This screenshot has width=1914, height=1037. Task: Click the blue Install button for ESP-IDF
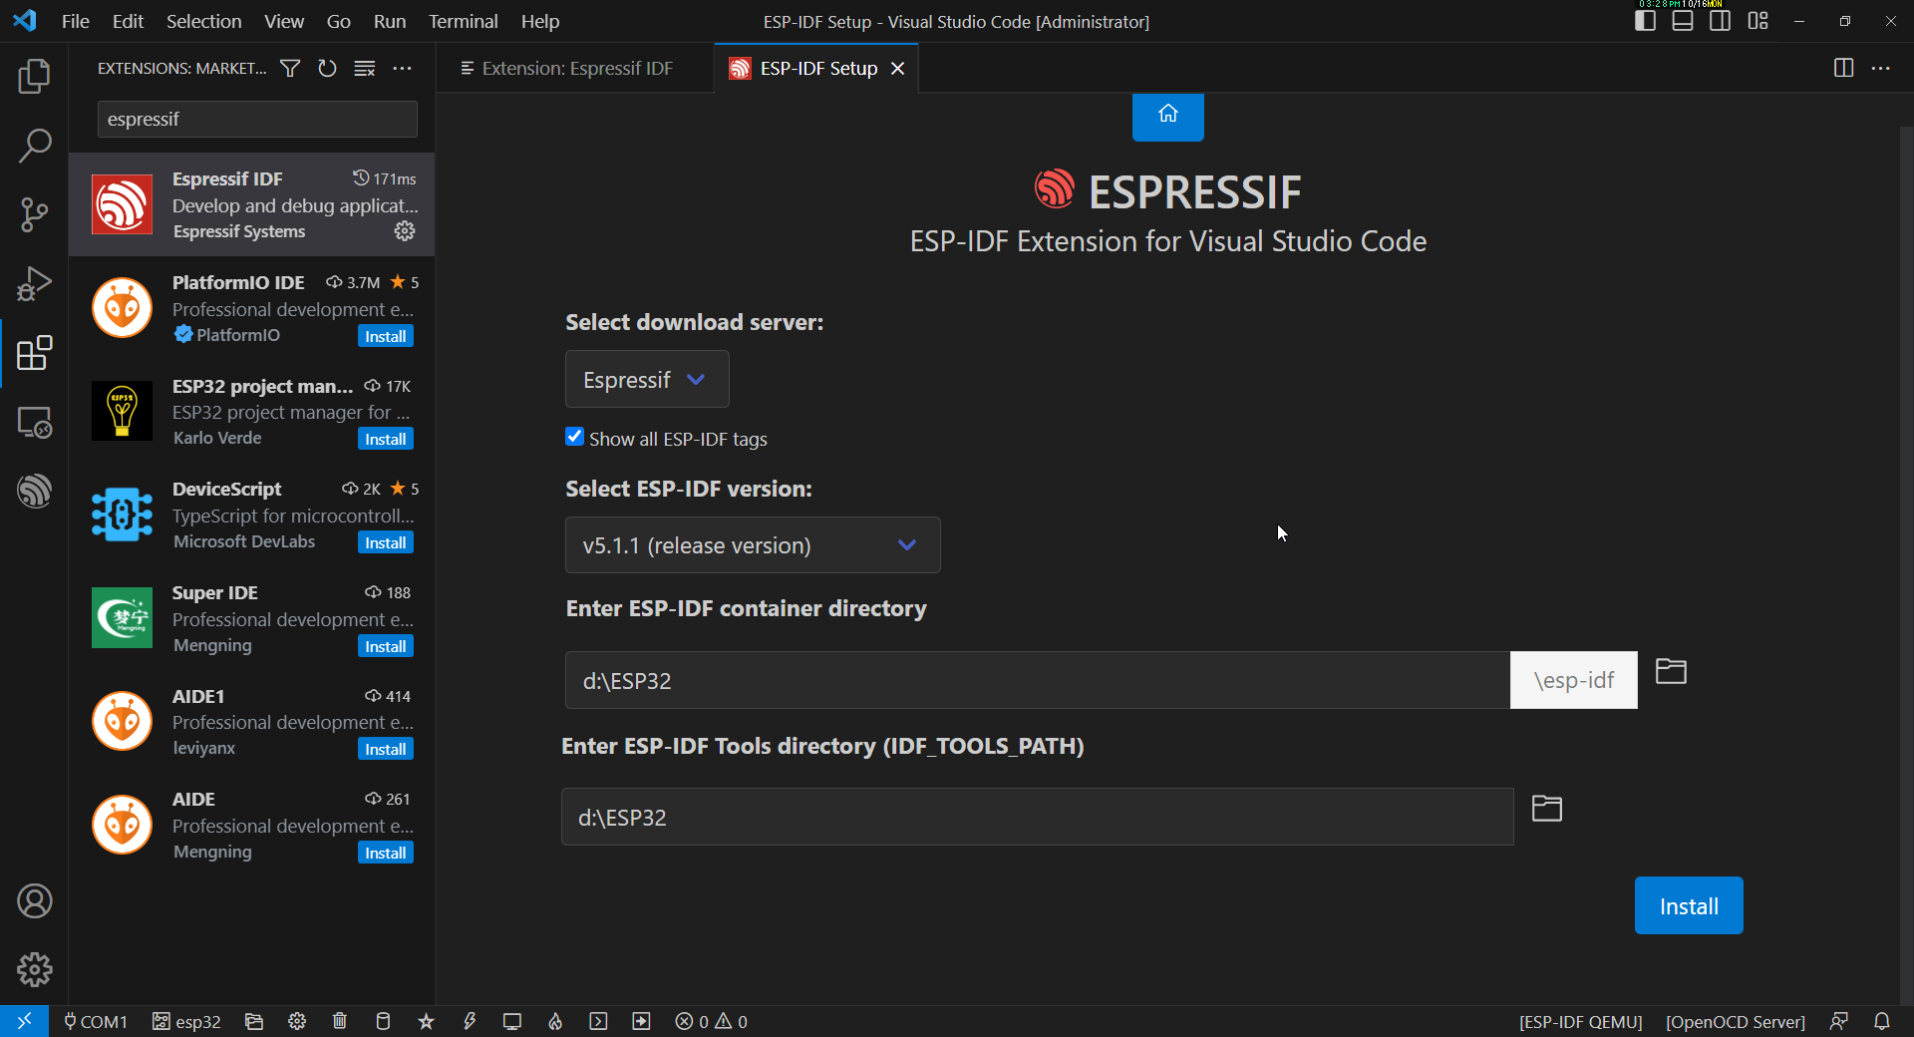click(x=1689, y=905)
